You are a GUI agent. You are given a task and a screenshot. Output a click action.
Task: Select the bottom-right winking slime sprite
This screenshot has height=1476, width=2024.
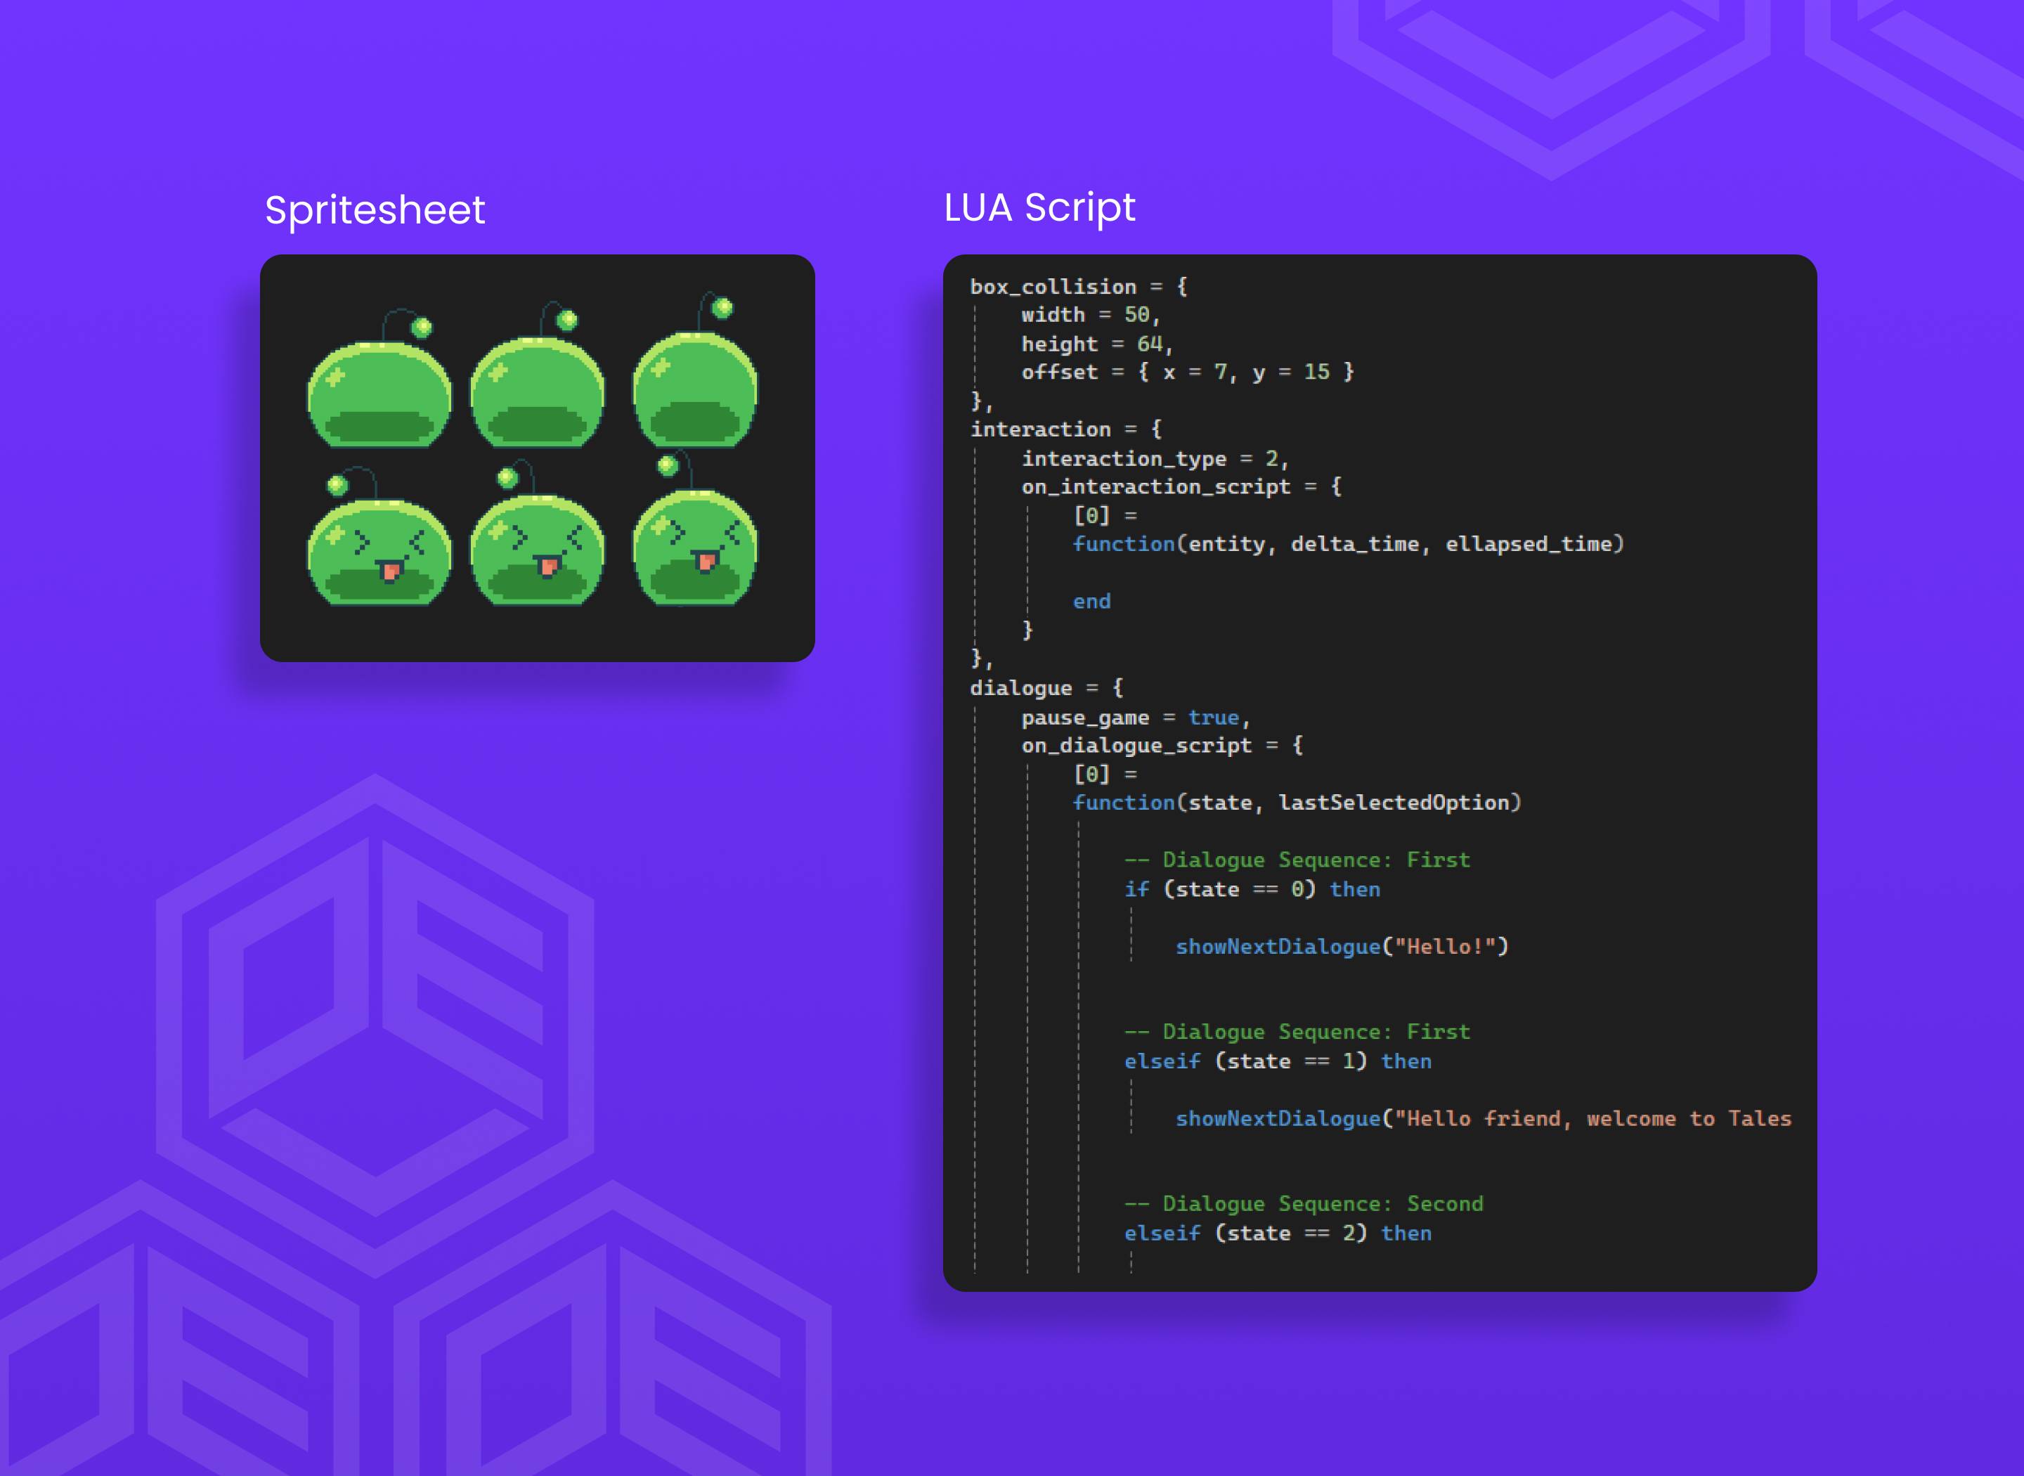tap(695, 528)
